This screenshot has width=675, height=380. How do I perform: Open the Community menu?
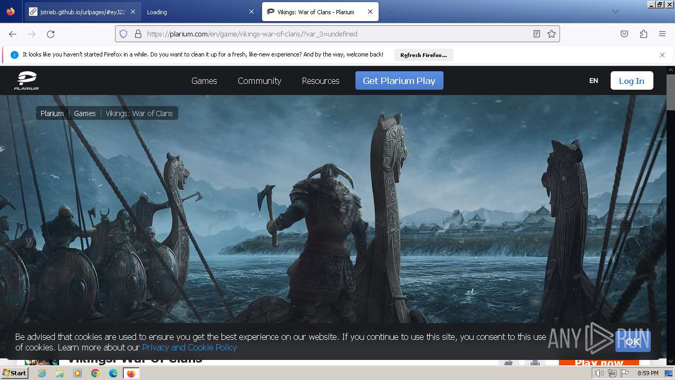[x=259, y=81]
